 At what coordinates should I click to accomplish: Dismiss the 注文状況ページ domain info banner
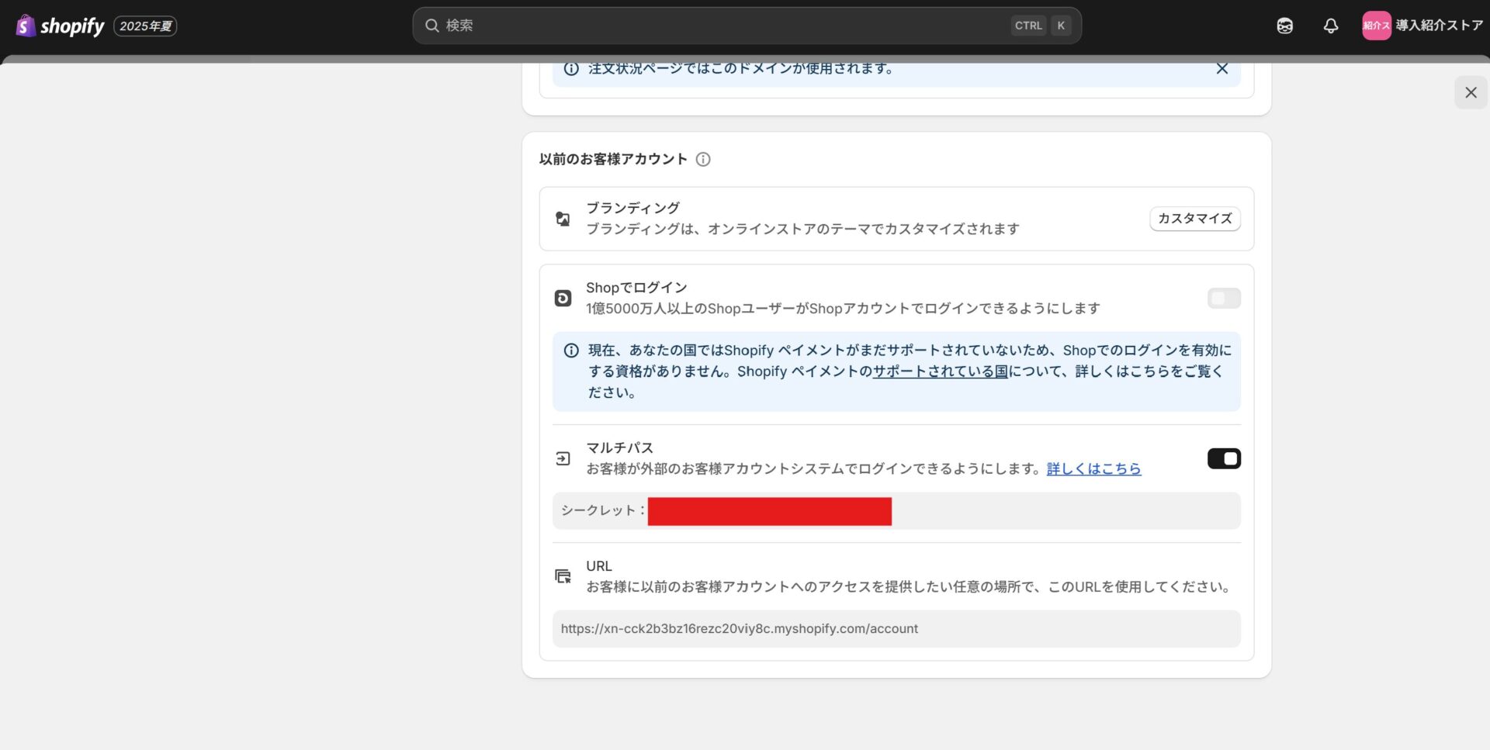click(1221, 68)
